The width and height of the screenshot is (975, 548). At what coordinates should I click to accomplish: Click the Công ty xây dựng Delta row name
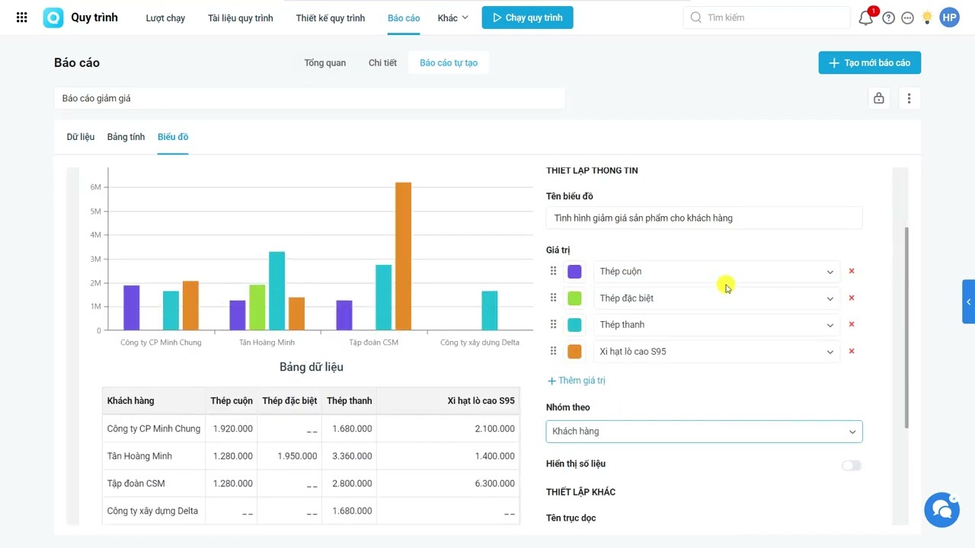(152, 511)
